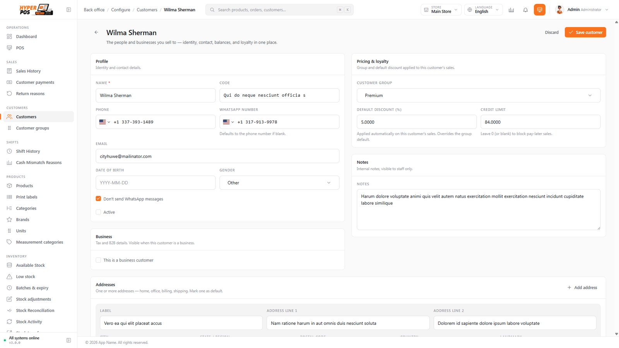Click the Products box icon
The height and width of the screenshot is (348, 619).
pos(9,186)
